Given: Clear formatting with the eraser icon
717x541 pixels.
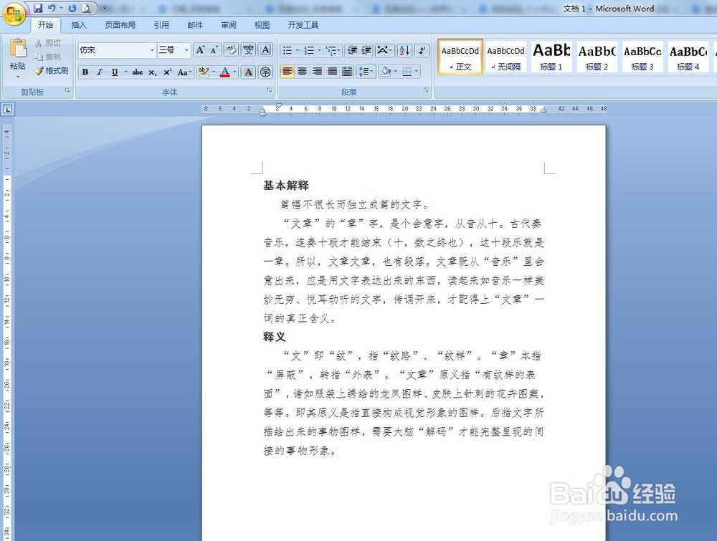Looking at the screenshot, I should [x=231, y=50].
